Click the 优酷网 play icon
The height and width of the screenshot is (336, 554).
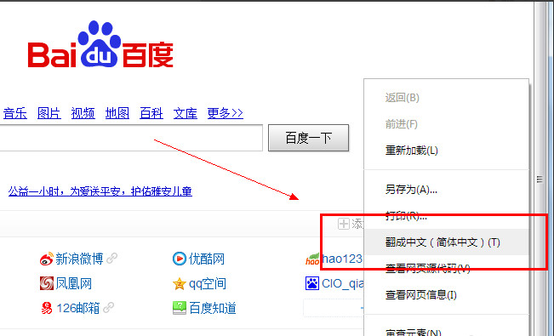(x=179, y=259)
